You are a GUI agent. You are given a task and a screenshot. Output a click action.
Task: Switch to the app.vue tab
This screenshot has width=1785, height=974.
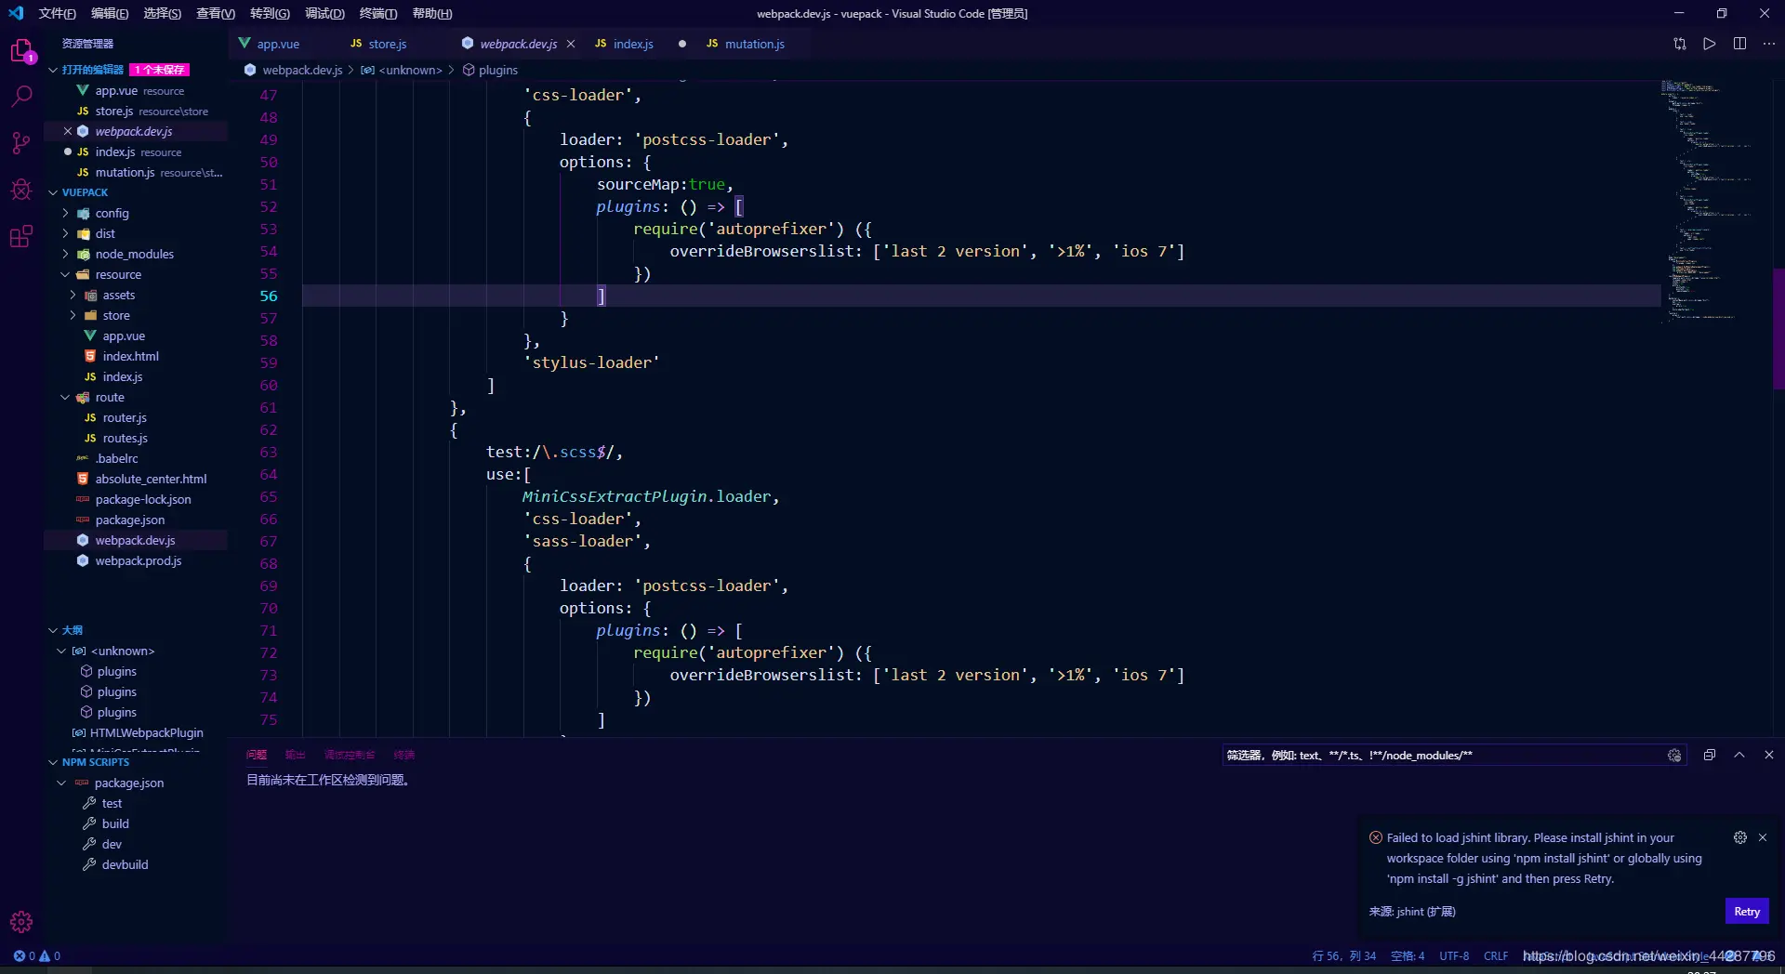(278, 44)
